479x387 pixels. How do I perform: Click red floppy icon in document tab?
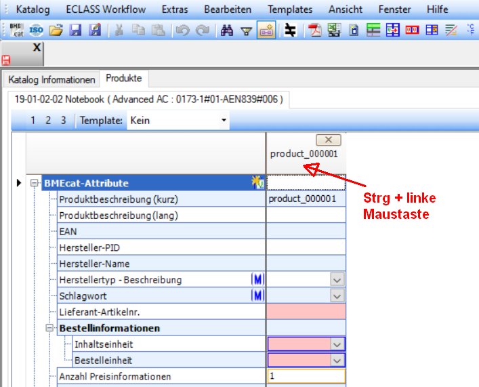[x=6, y=60]
